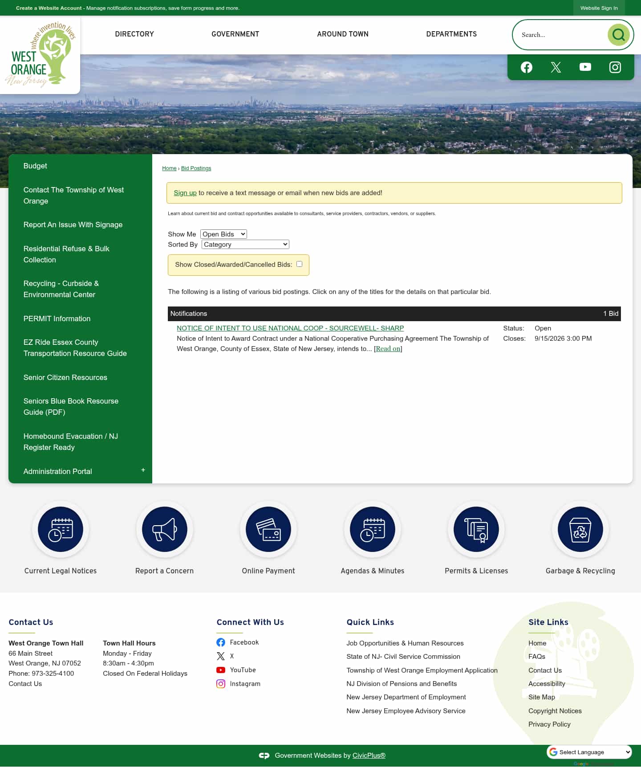The image size is (641, 768).
Task: Open the Directory menu
Action: pos(134,34)
